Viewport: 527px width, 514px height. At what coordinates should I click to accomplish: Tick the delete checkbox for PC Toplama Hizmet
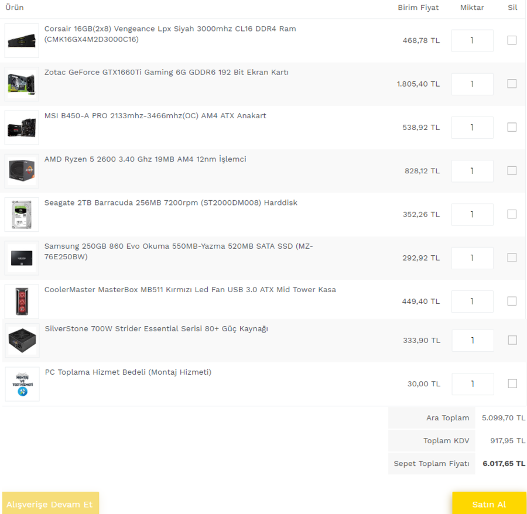point(512,383)
